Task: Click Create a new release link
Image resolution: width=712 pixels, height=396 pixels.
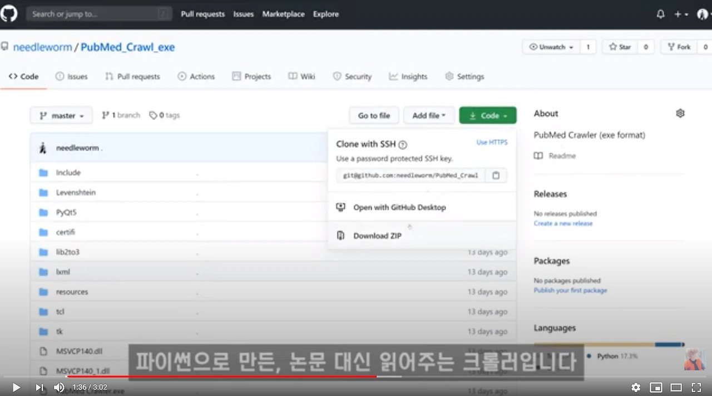Action: tap(563, 223)
